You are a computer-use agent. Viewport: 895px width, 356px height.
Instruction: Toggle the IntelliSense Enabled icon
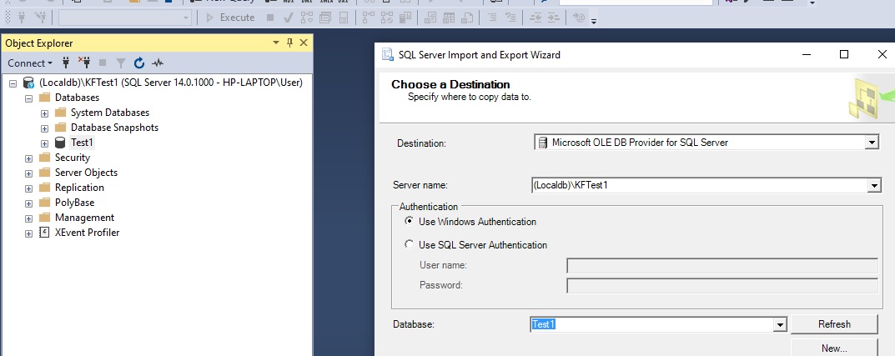tap(344, 18)
